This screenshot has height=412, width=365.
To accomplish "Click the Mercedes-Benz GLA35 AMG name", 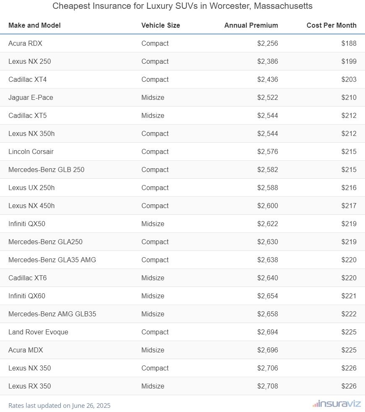I will pyautogui.click(x=52, y=260).
